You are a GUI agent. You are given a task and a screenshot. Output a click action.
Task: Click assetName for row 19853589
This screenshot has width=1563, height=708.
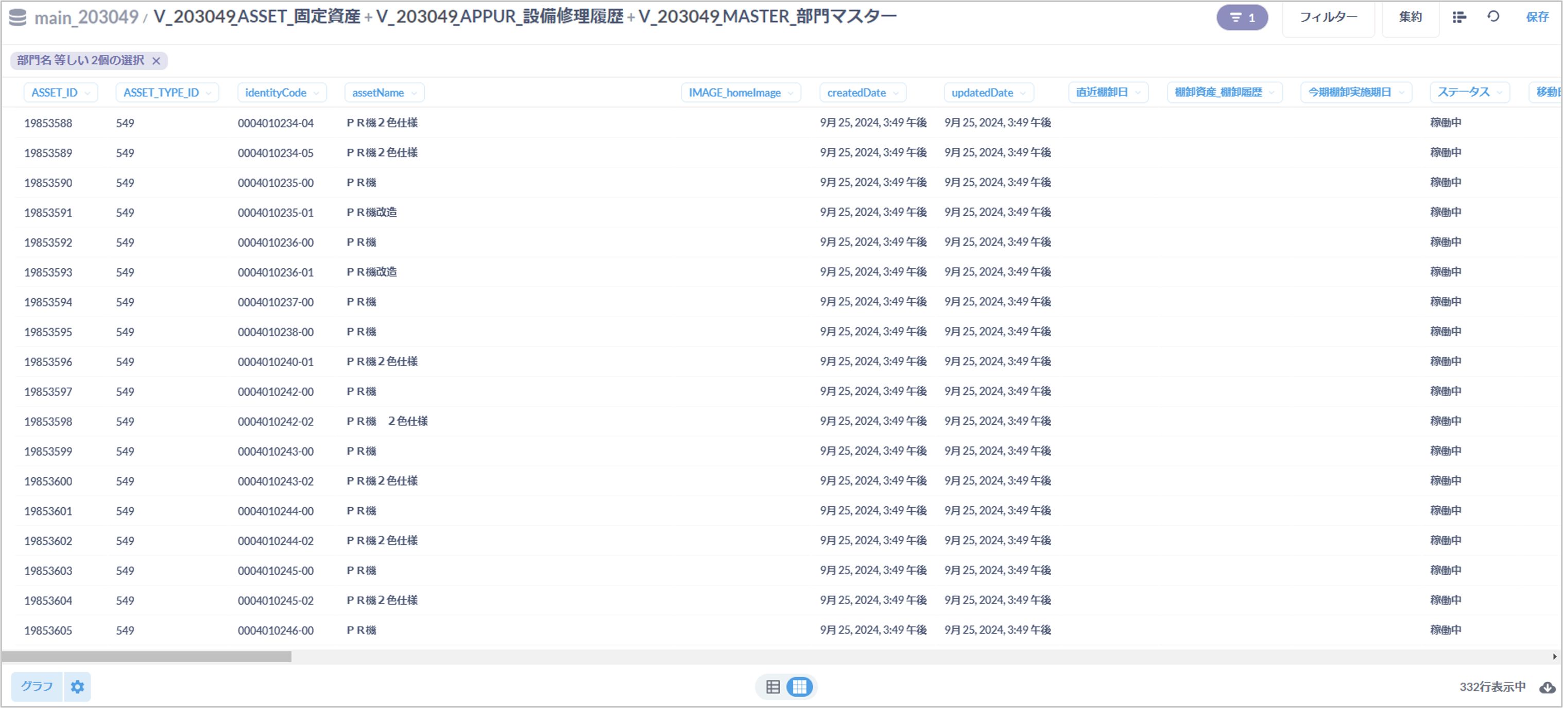tap(382, 153)
